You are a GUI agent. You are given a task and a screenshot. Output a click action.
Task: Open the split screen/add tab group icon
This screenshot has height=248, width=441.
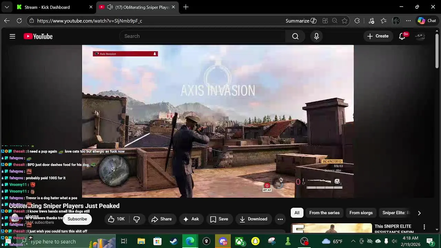tap(325, 21)
